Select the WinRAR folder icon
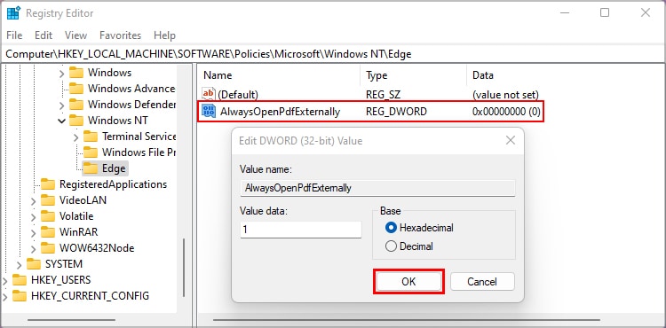Screen dimensions: 666x328 [x=48, y=232]
